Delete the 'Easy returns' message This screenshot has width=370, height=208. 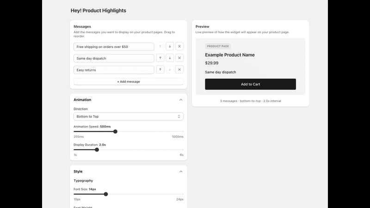point(179,70)
